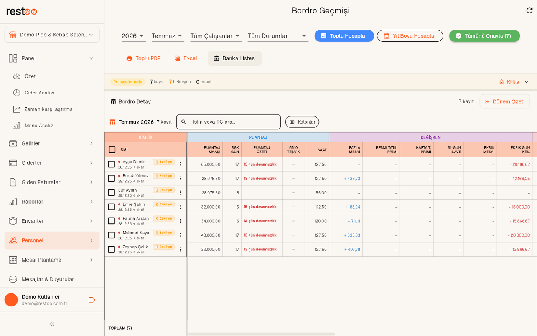
Task: Click the horizontal scrollbar under the payroll table
Action: click(262, 334)
